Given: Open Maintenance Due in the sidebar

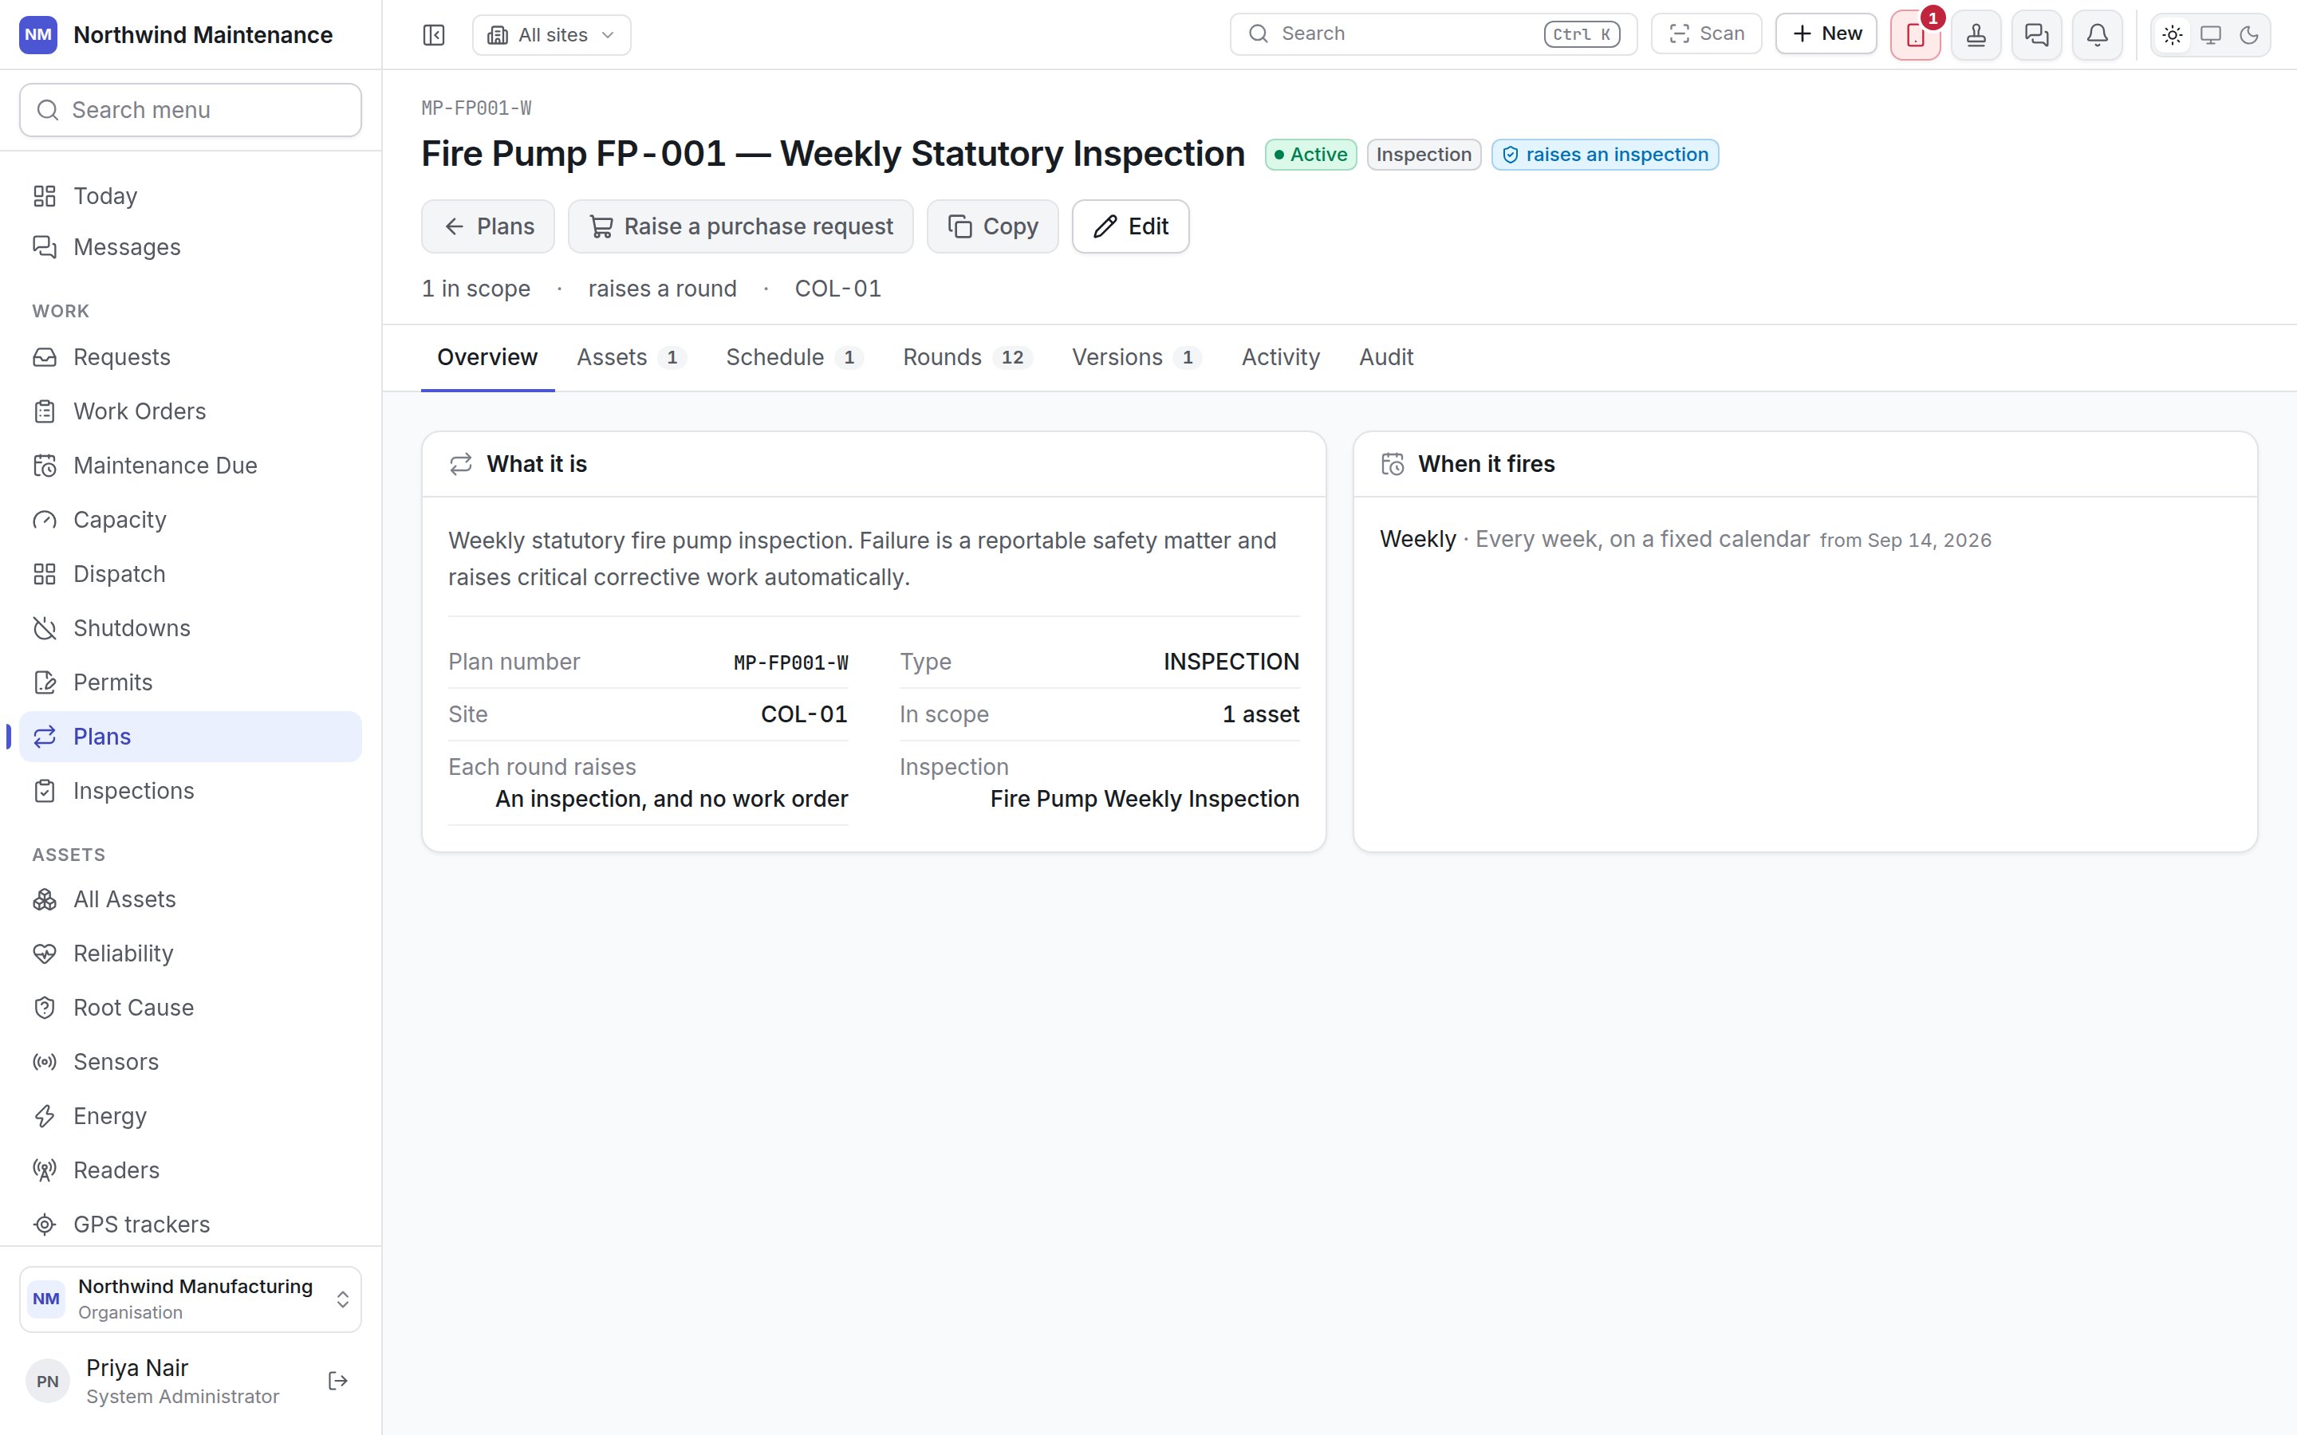Looking at the screenshot, I should coord(191,465).
